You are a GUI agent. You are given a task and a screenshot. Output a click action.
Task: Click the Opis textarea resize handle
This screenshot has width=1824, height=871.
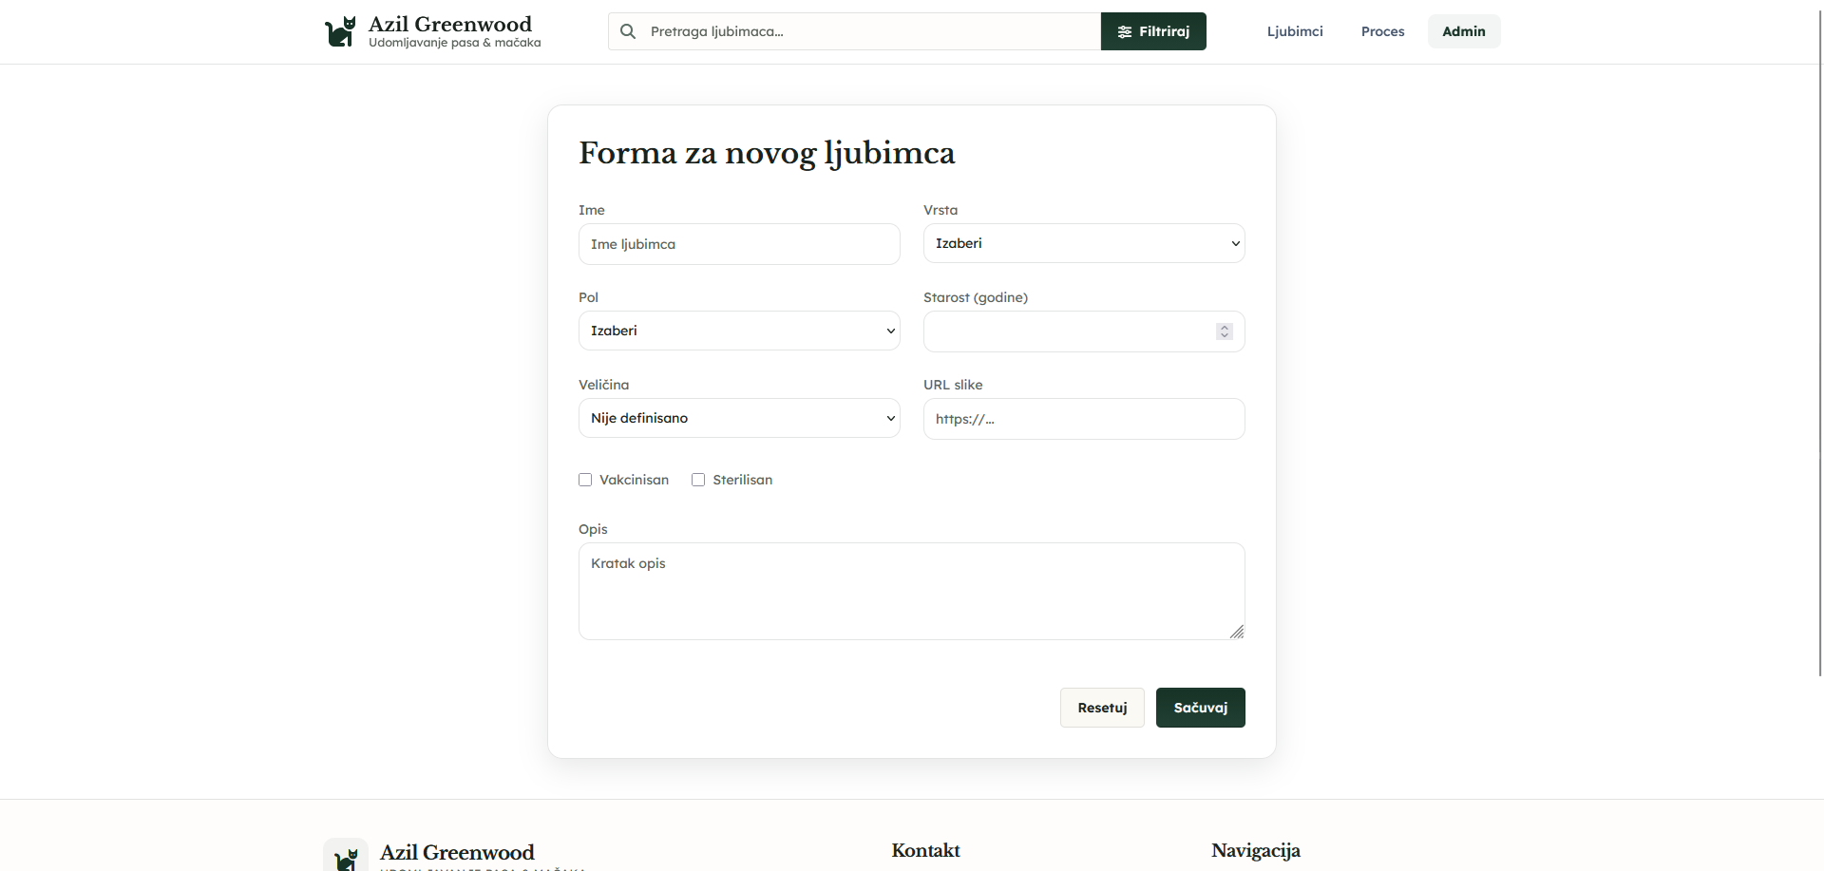click(1236, 632)
